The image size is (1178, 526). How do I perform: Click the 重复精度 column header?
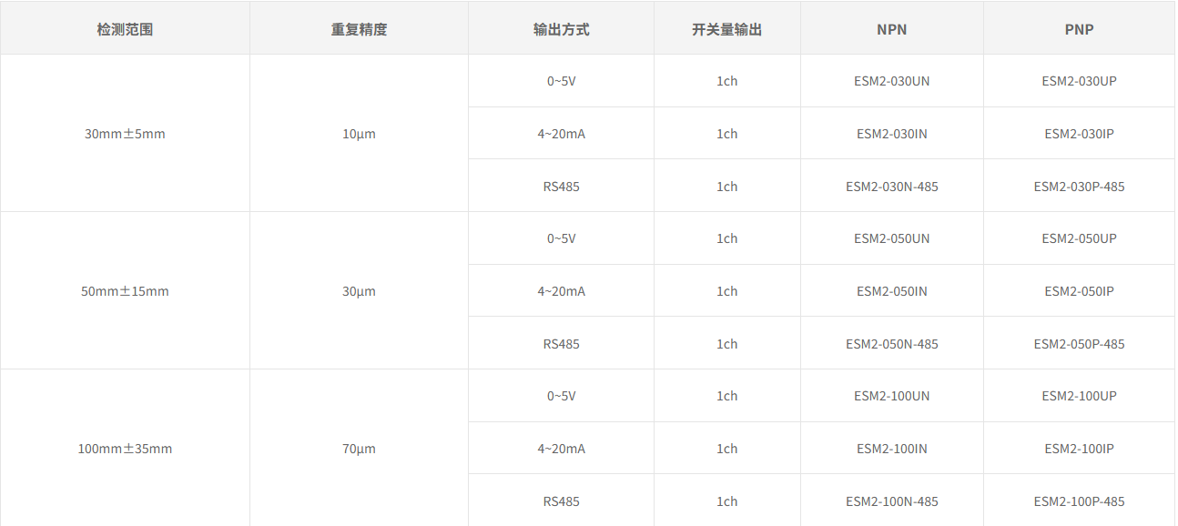(x=359, y=29)
